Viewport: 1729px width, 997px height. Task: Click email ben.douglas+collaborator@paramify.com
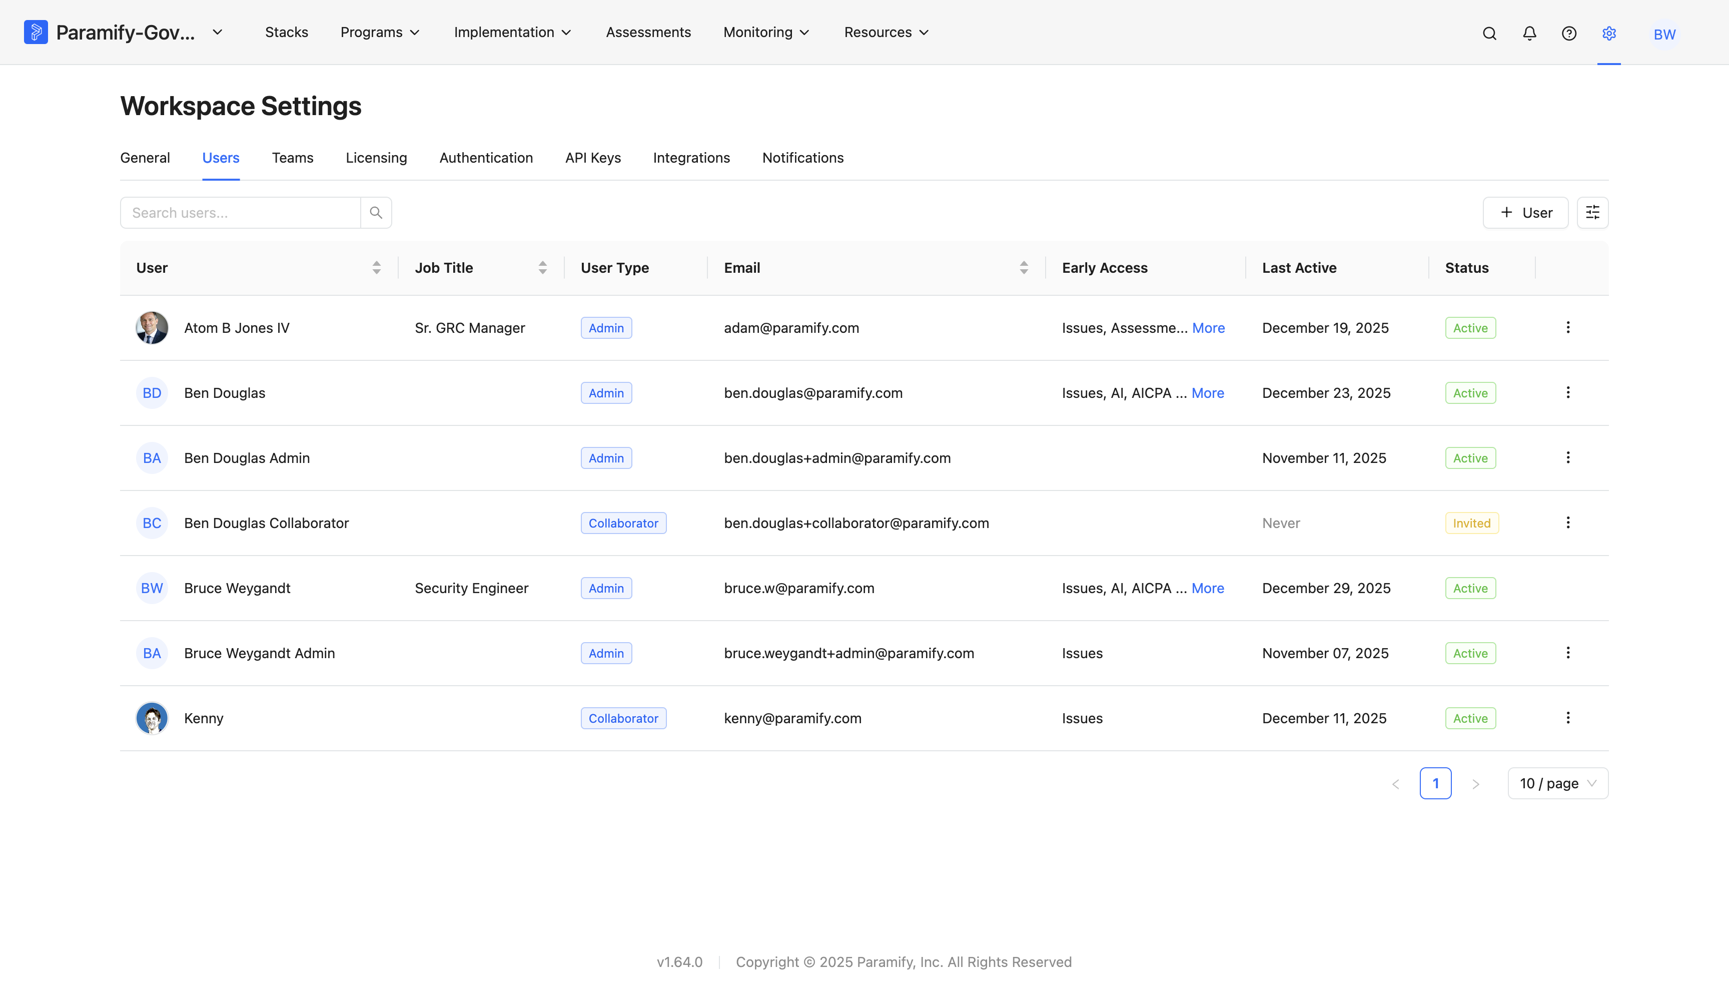tap(856, 523)
